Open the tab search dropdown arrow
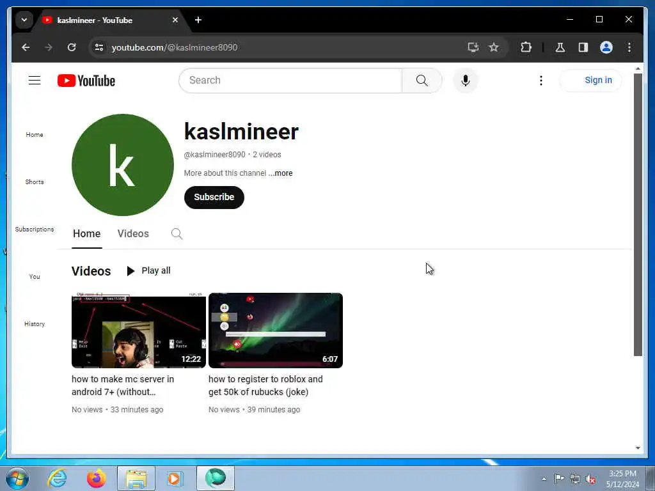The width and height of the screenshot is (655, 491). pyautogui.click(x=24, y=20)
